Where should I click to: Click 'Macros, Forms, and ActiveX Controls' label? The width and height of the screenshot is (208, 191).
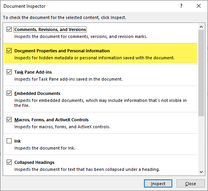coord(51,120)
